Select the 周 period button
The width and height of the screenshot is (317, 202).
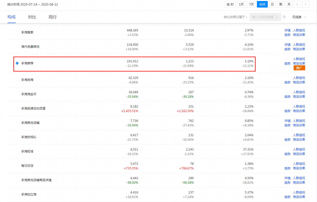[x=281, y=4]
